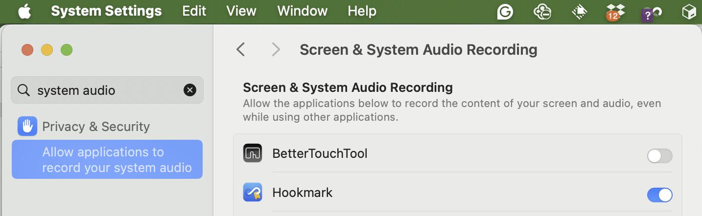Open the Grammarly menu bar icon
Image resolution: width=702 pixels, height=216 pixels.
505,11
